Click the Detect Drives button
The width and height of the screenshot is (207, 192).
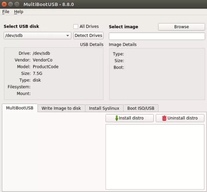[x=88, y=35]
